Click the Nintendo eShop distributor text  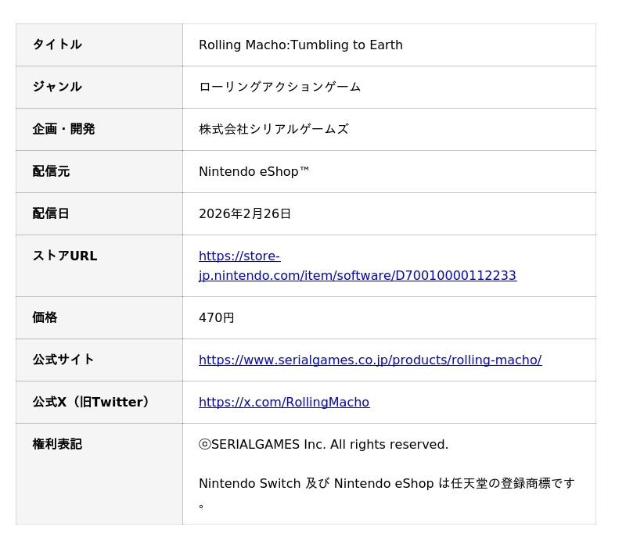[254, 171]
